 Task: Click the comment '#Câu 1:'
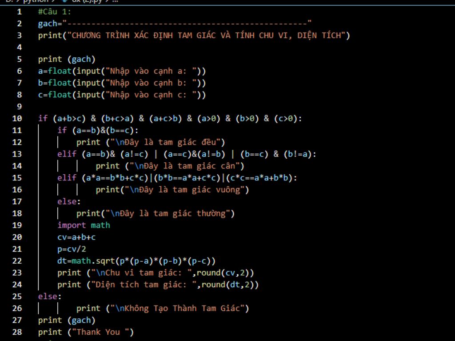[x=55, y=12]
